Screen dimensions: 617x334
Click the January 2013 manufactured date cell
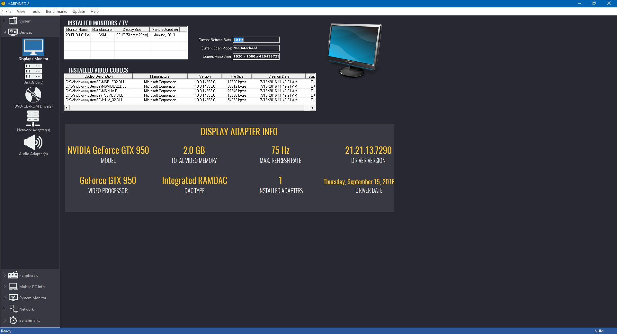(x=165, y=35)
